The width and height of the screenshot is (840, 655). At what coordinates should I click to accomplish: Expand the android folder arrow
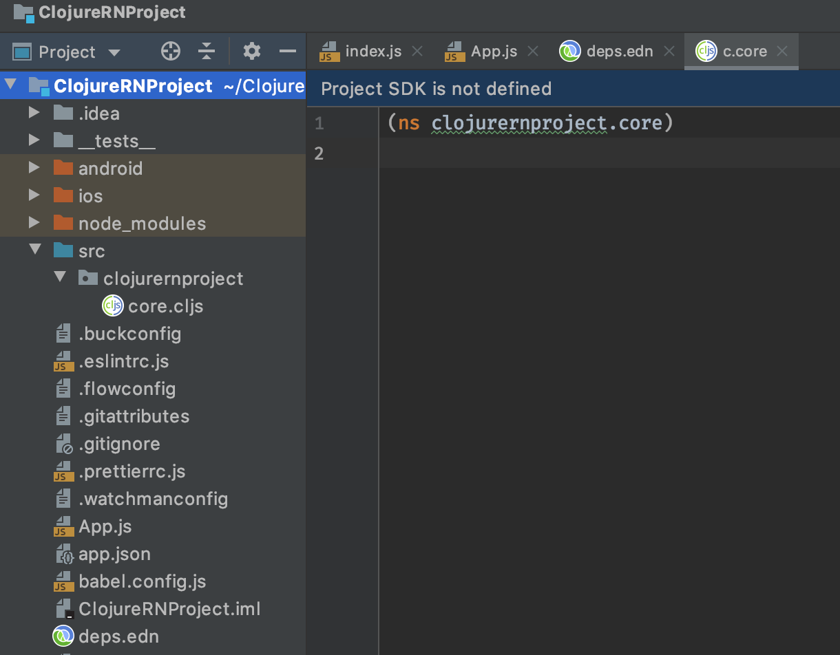point(34,168)
